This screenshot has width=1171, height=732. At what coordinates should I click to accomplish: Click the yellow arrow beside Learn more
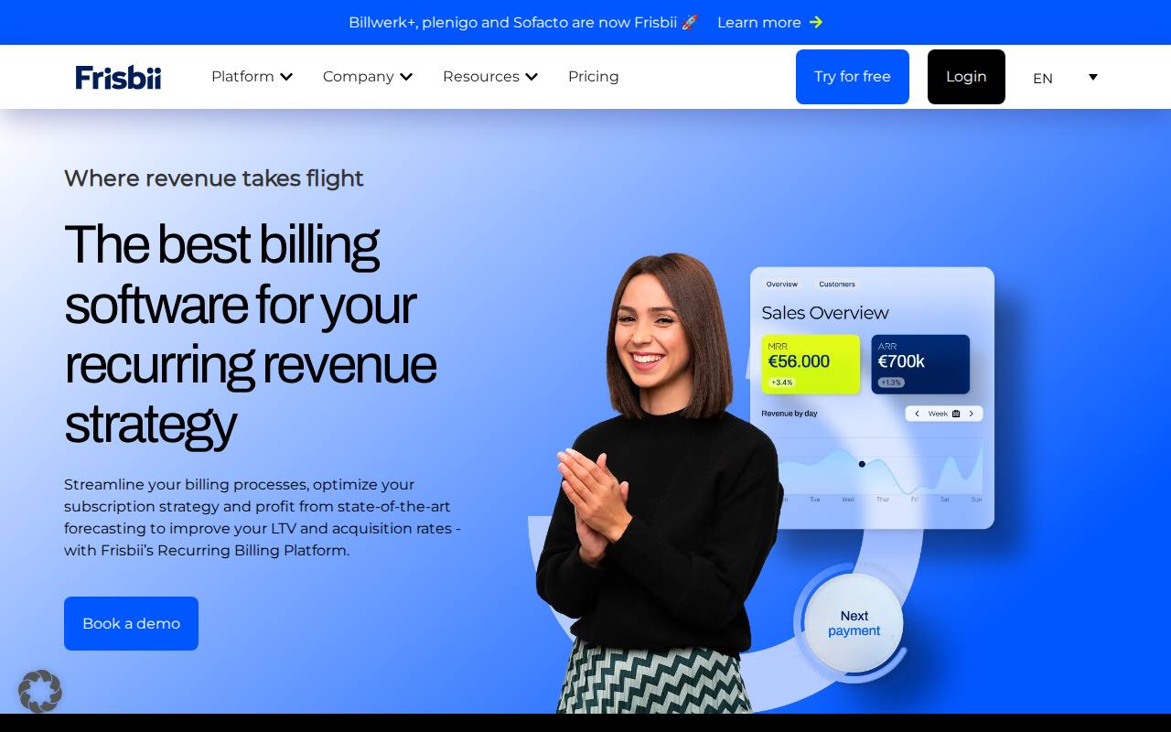coord(816,22)
